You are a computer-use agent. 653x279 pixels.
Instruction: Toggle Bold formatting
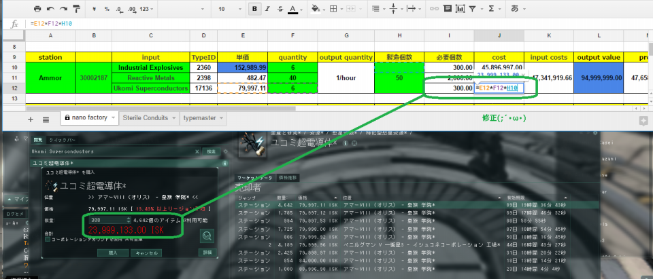pos(254,9)
